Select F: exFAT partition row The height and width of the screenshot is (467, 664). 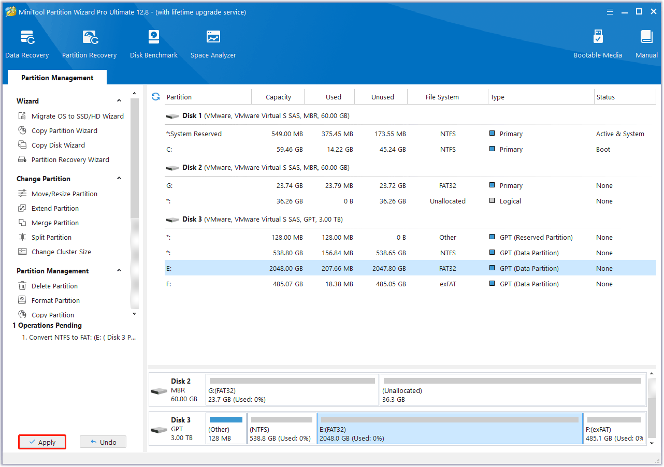pos(410,284)
